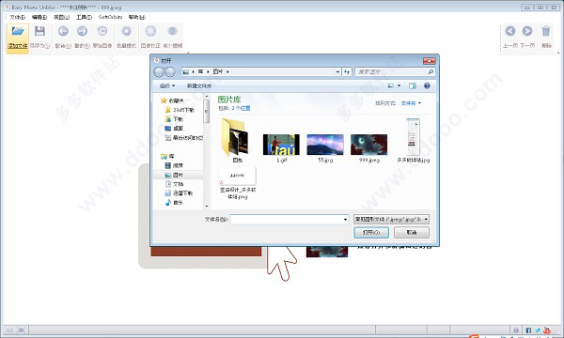Viewport: 564px width, 338px height.
Task: Open the view options dropdown arrow
Action: [399, 85]
